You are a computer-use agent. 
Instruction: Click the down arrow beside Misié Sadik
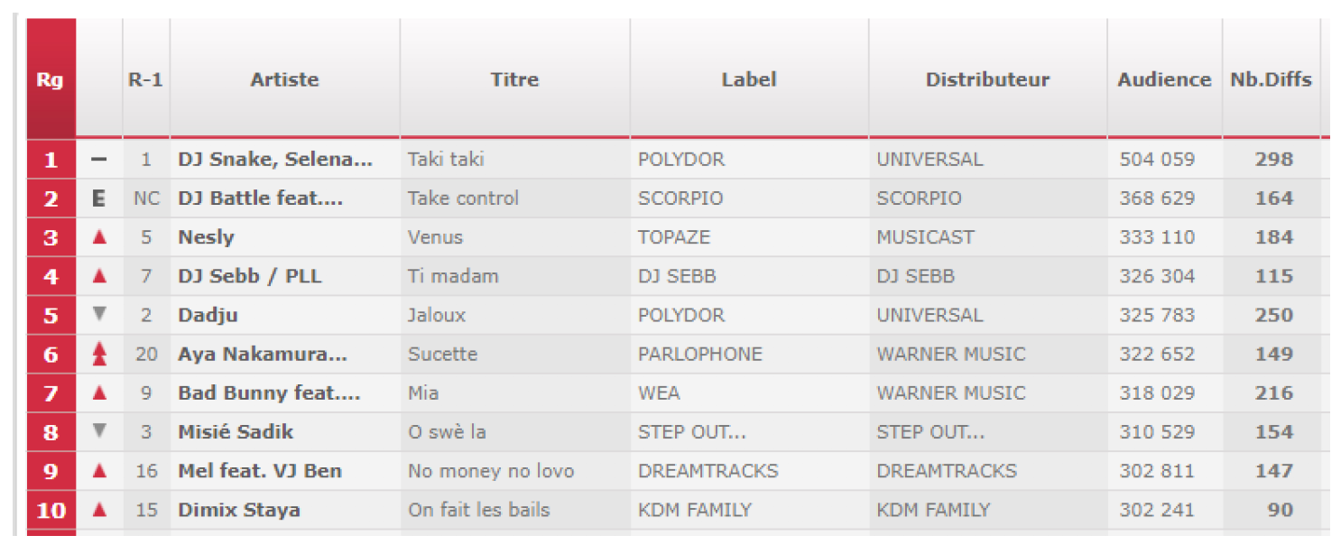[100, 431]
